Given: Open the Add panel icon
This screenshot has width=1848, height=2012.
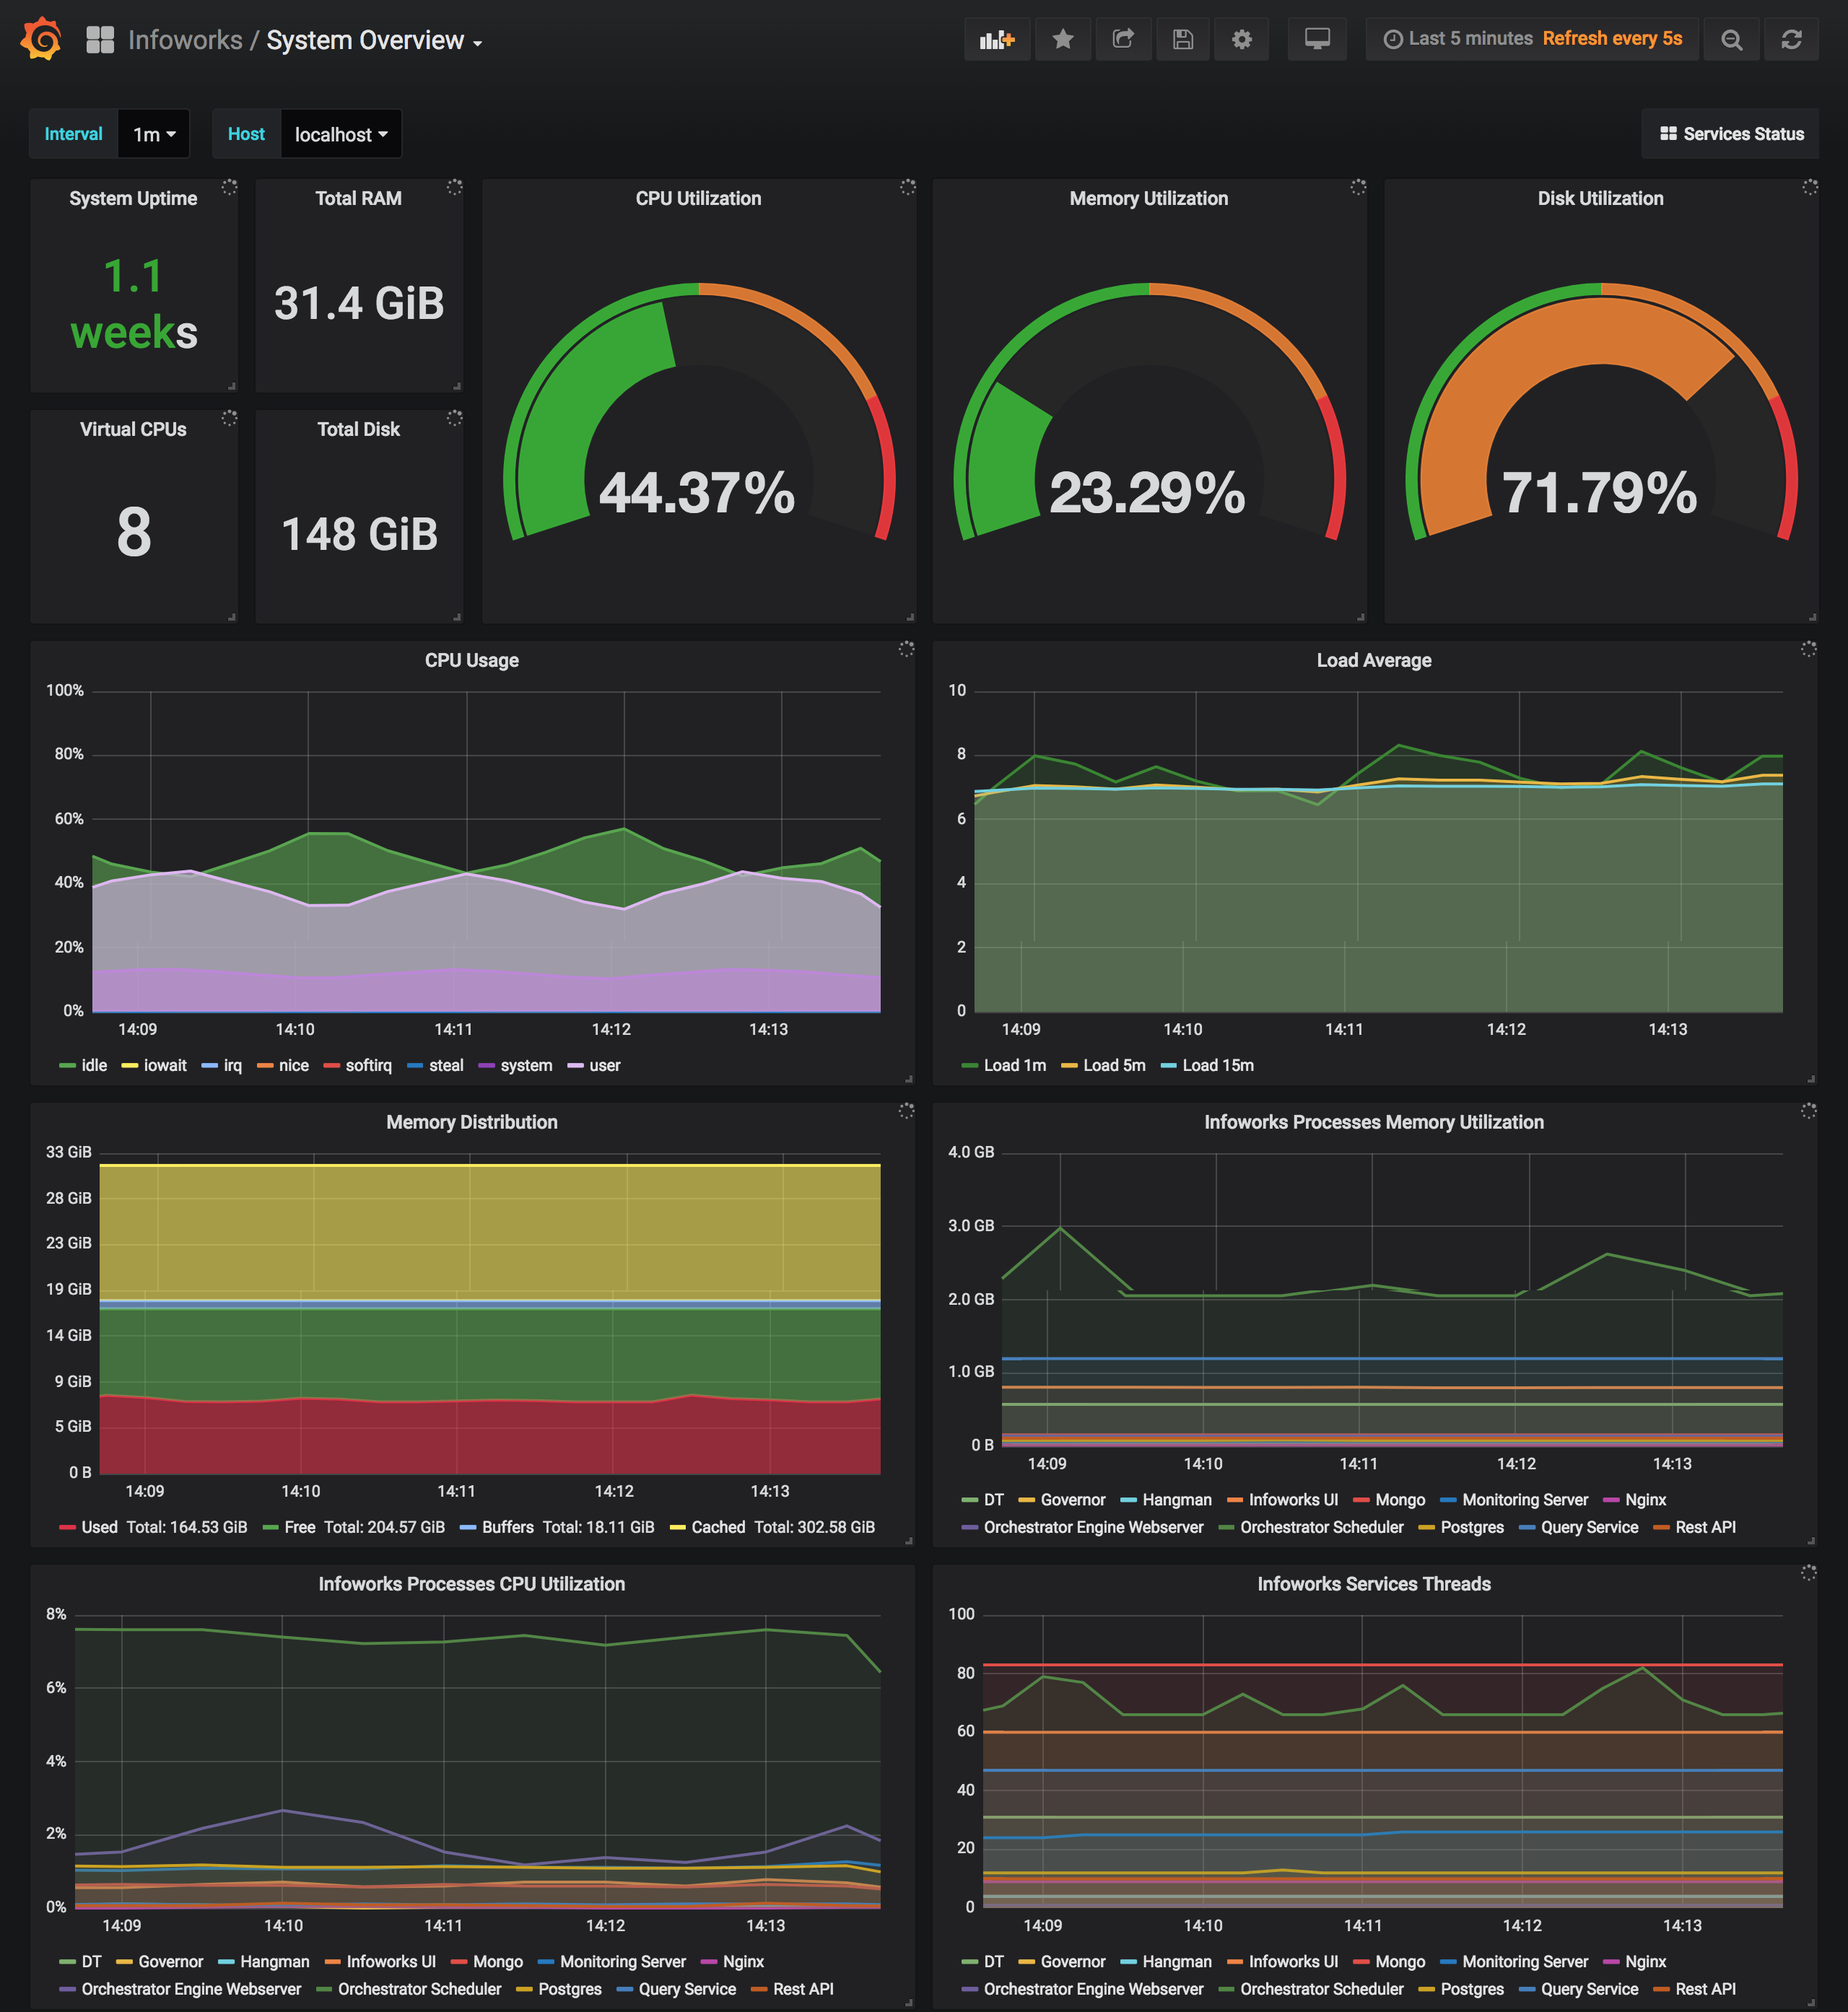Looking at the screenshot, I should (x=997, y=40).
